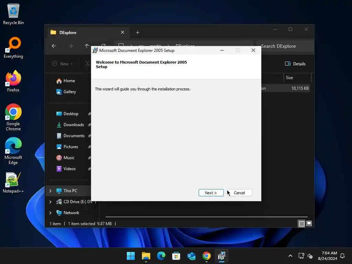
Task: Open the Everything search desktop icon
Action: click(13, 47)
